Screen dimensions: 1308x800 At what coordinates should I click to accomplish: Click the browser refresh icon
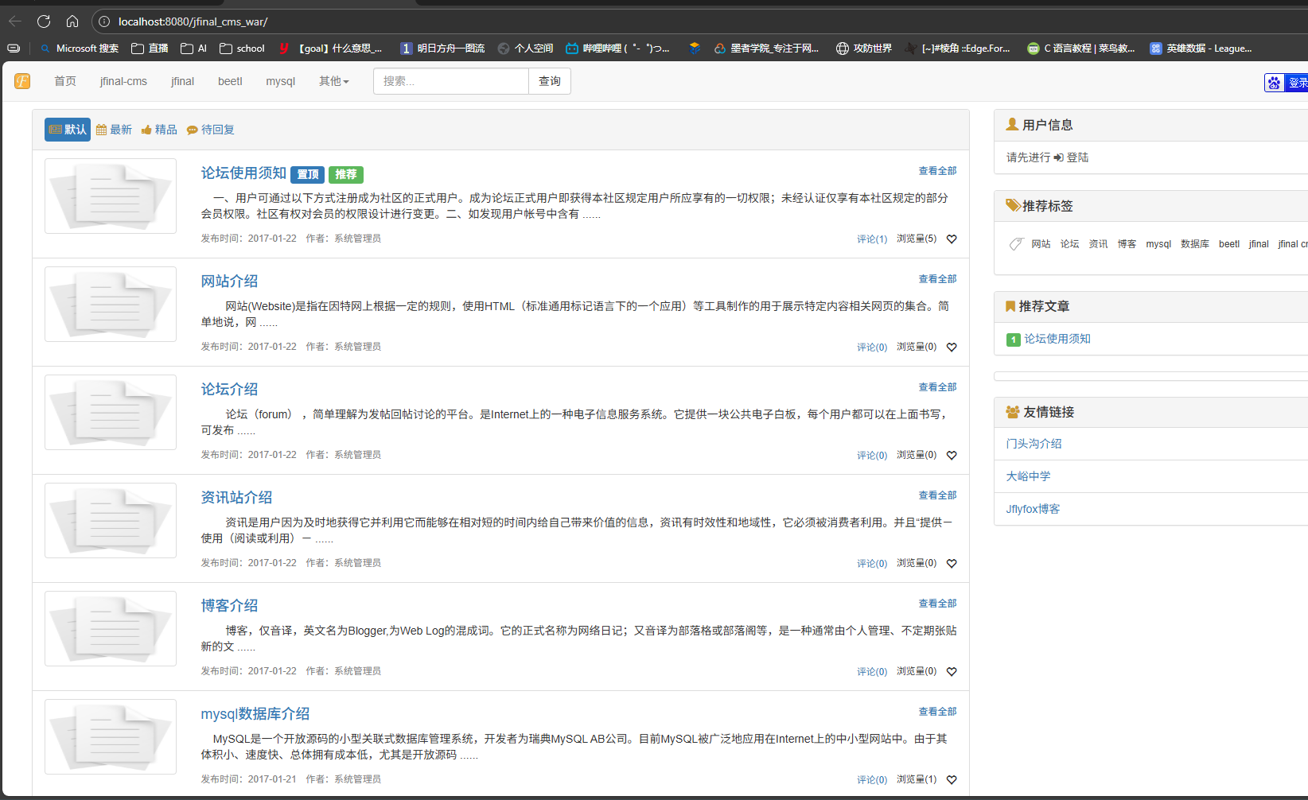(x=44, y=21)
